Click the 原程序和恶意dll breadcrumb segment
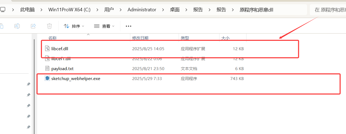Screen dimensions: 346x134 coord(257,10)
